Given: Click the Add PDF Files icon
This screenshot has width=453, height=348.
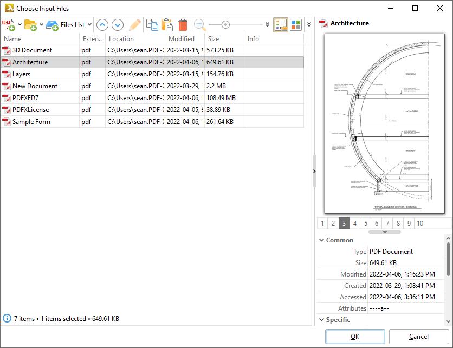Looking at the screenshot, I should point(8,25).
